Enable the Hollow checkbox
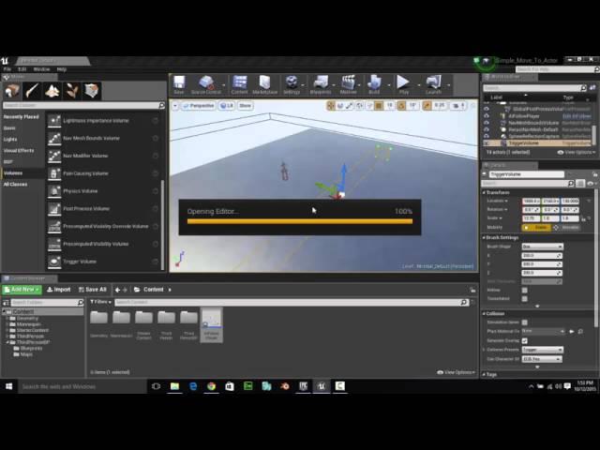This screenshot has width=600, height=450. (x=525, y=290)
